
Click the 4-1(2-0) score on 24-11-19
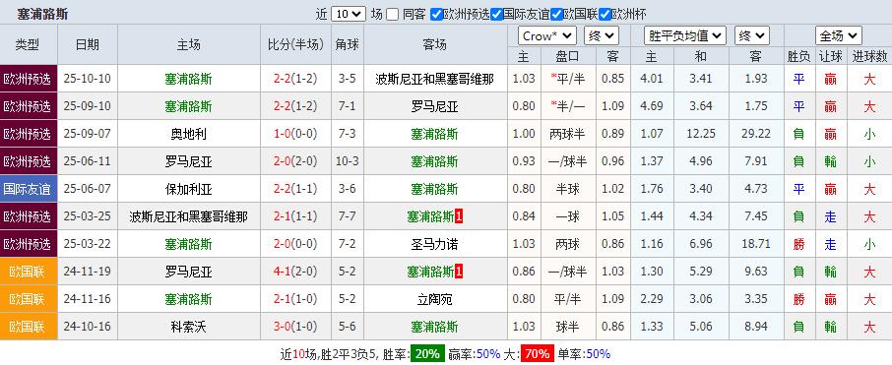pyautogui.click(x=295, y=272)
